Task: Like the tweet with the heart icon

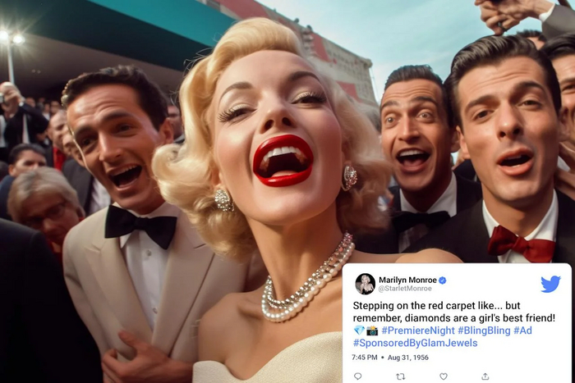Action: [x=444, y=376]
